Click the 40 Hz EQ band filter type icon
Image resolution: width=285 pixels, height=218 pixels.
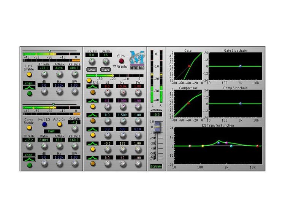tap(92, 157)
